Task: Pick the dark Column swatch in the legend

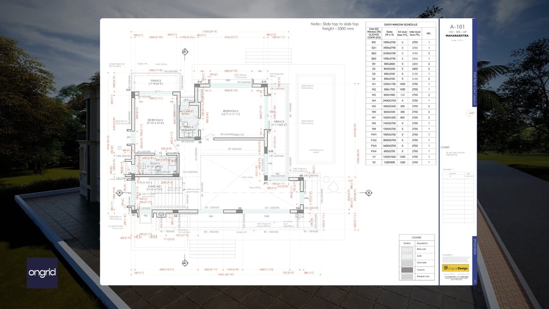Action: [406, 270]
